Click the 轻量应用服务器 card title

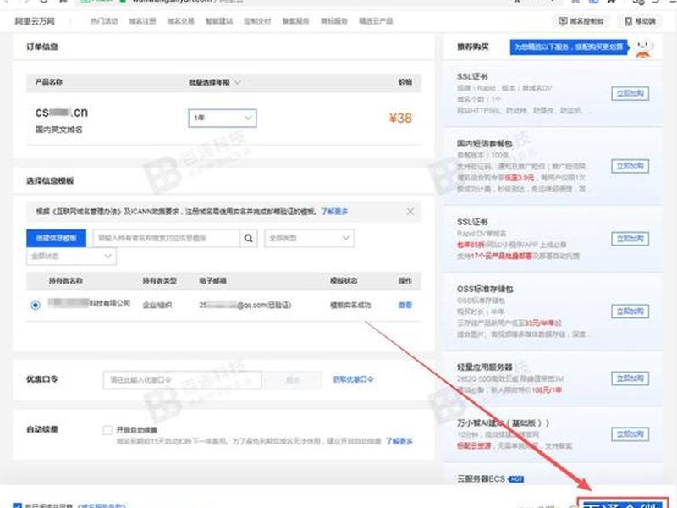tap(485, 367)
